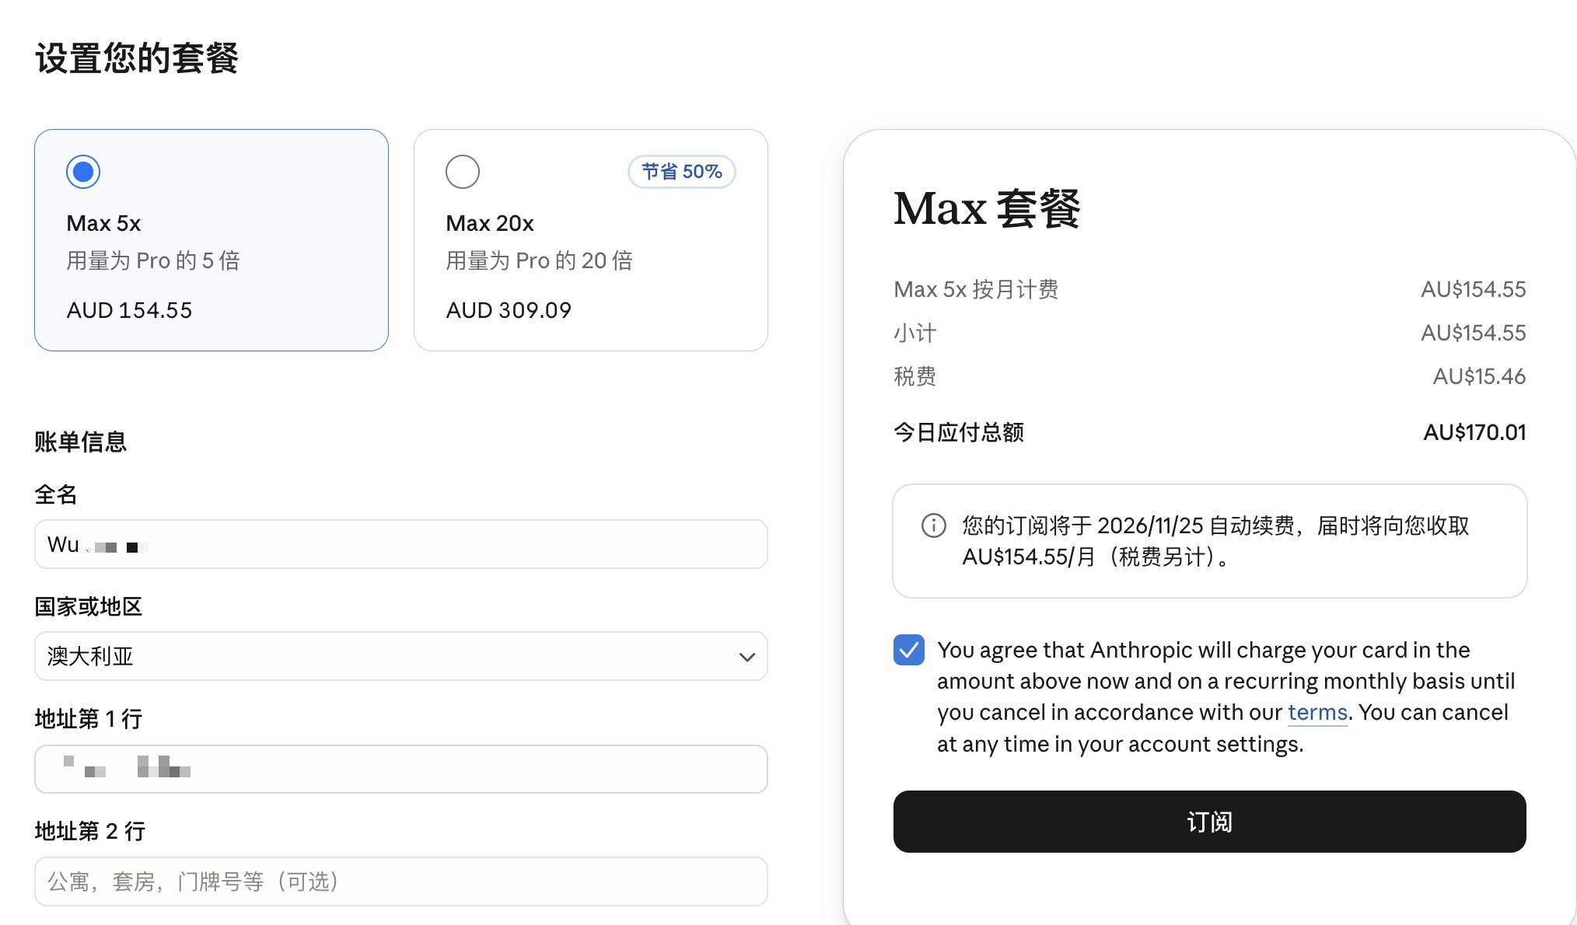The image size is (1577, 925).
Task: Select the Max 5x plan radio button
Action: [83, 172]
